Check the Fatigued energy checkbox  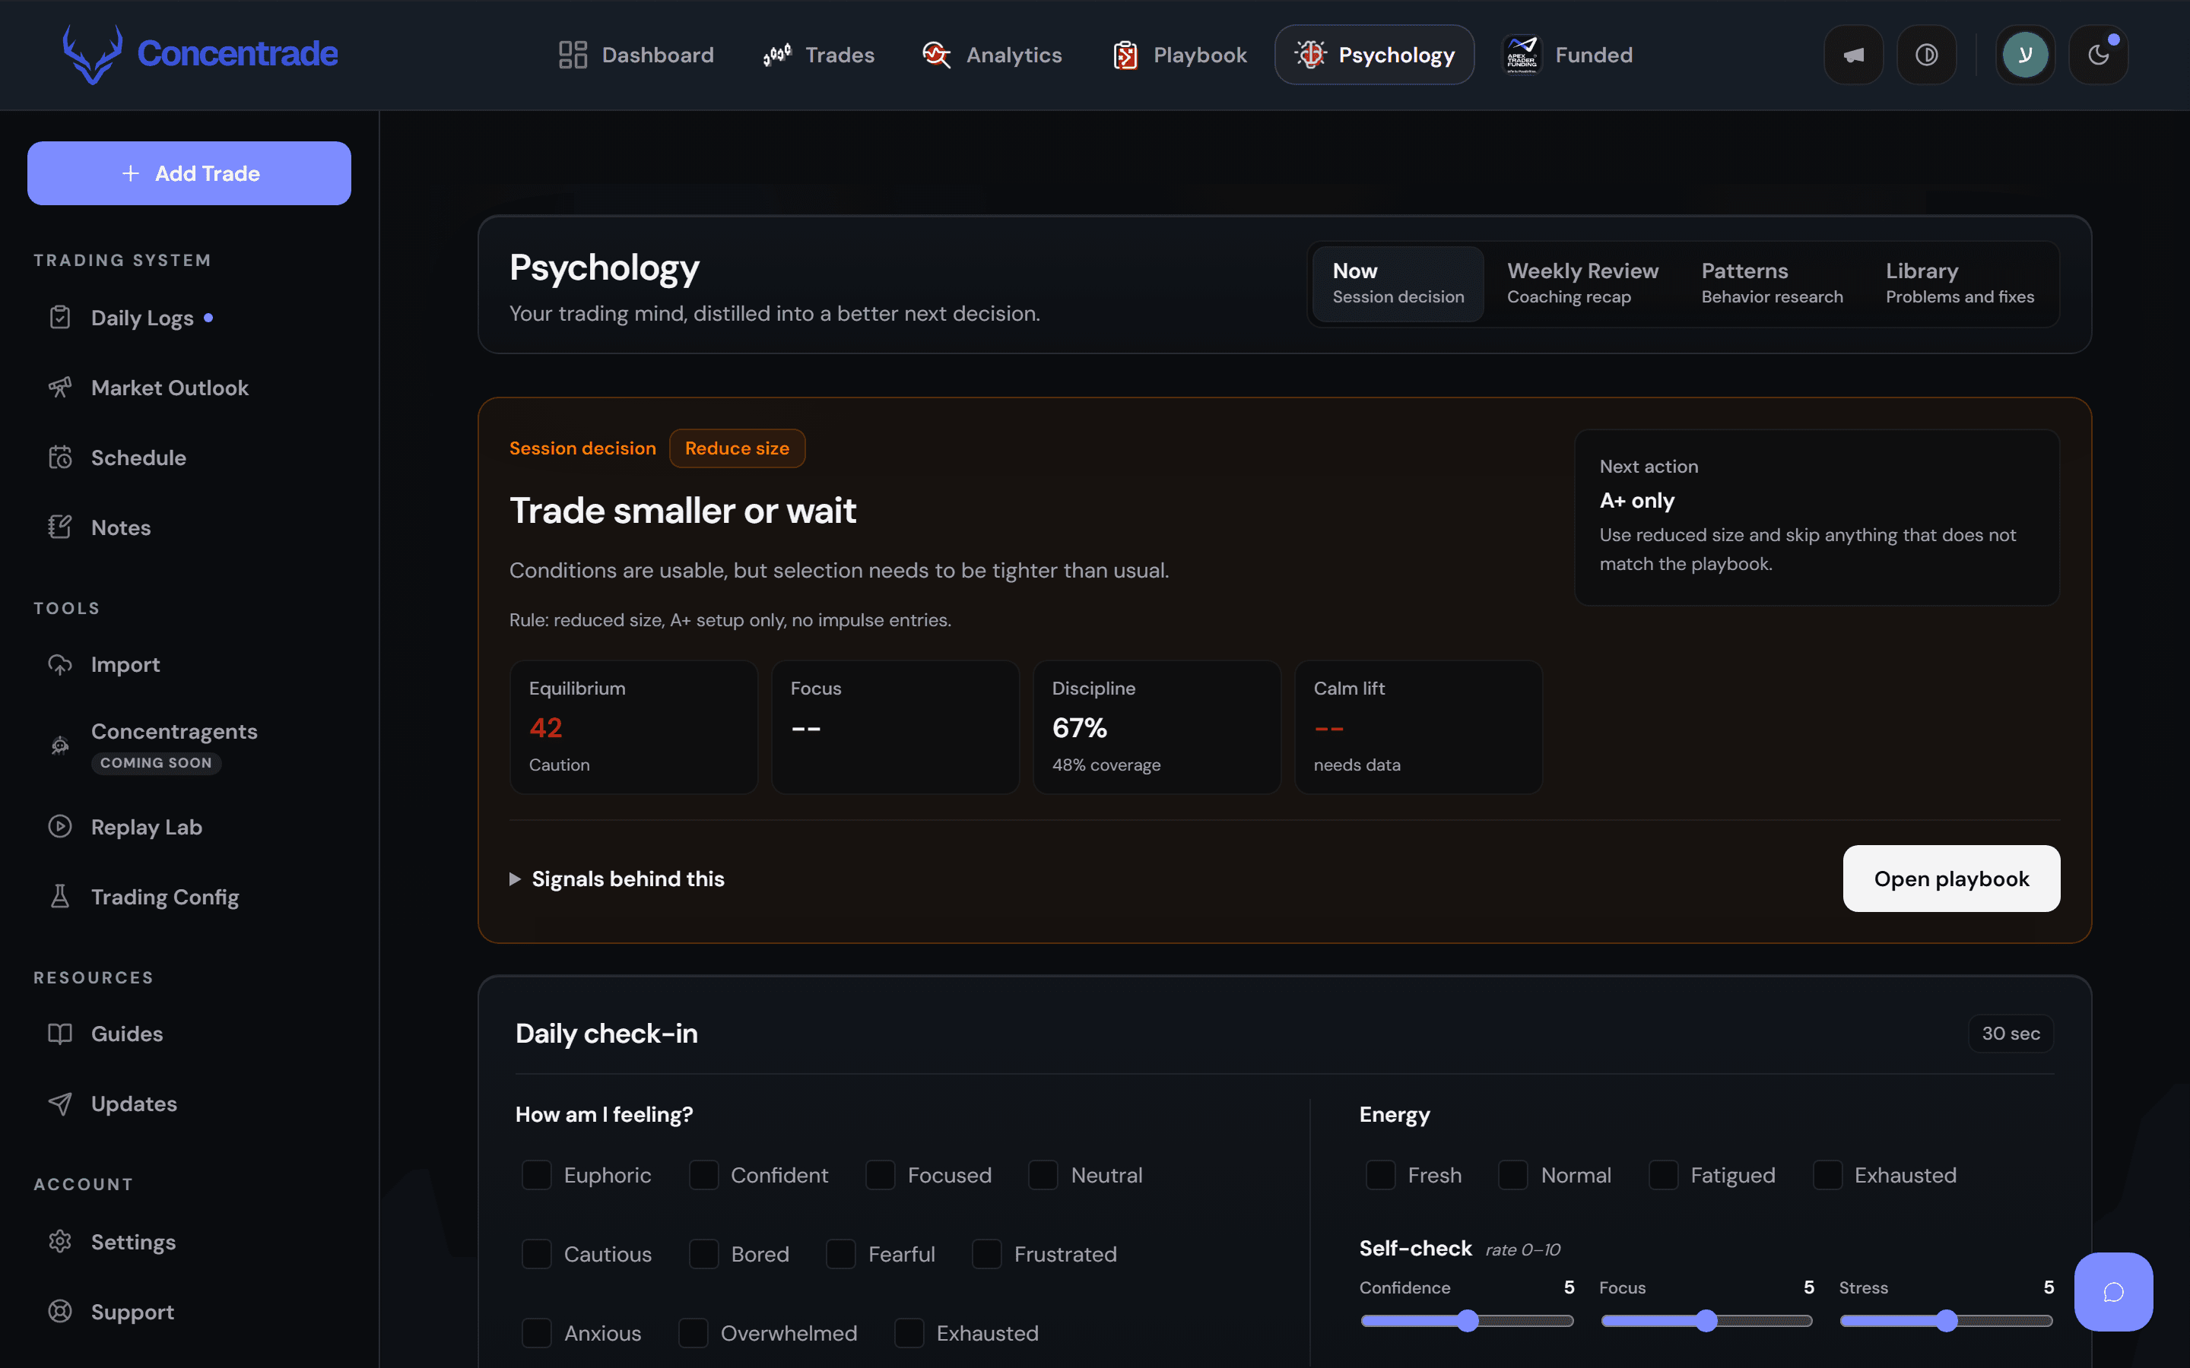[x=1663, y=1175]
